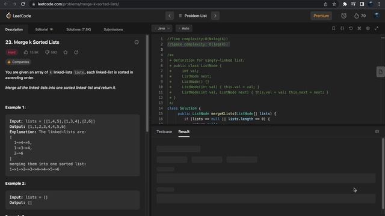
Task: Reset code to default icon
Action: coord(351,28)
